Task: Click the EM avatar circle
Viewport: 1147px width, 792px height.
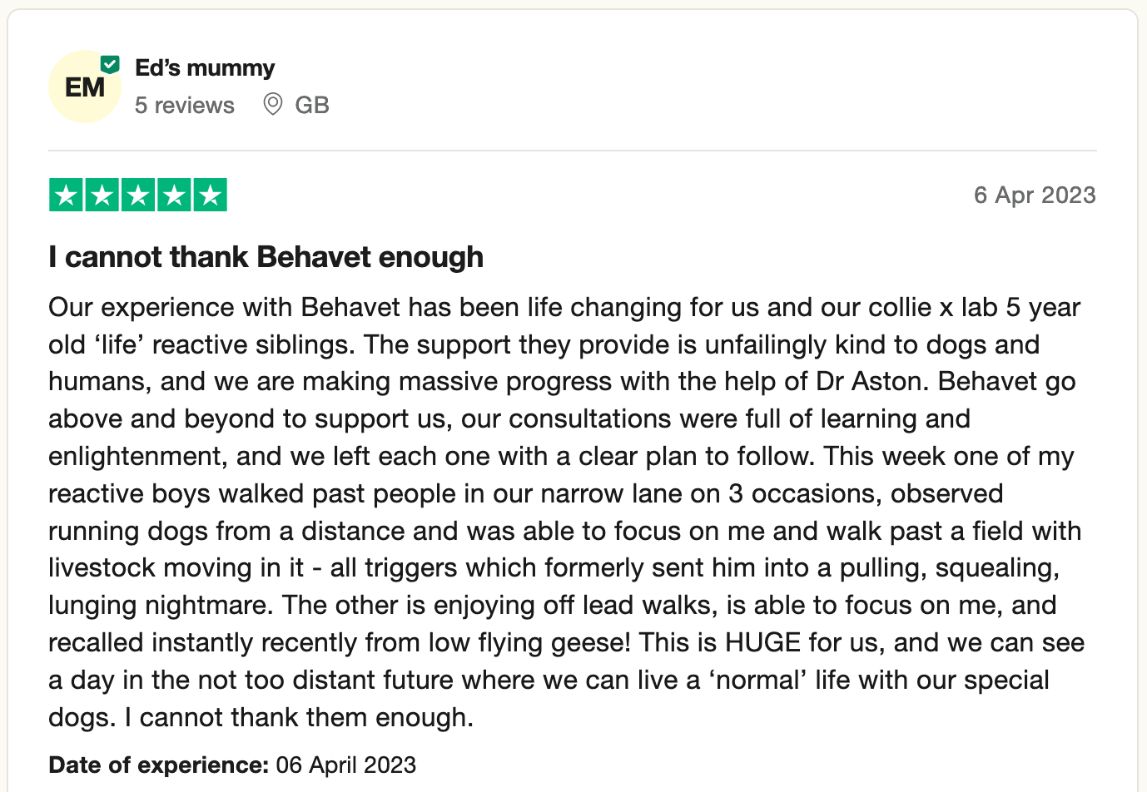Action: click(x=85, y=87)
